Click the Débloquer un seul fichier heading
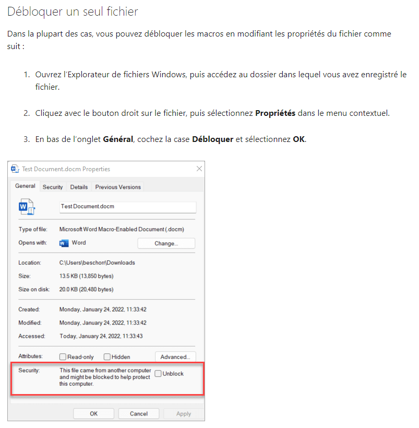This screenshot has width=419, height=428. pyautogui.click(x=73, y=11)
